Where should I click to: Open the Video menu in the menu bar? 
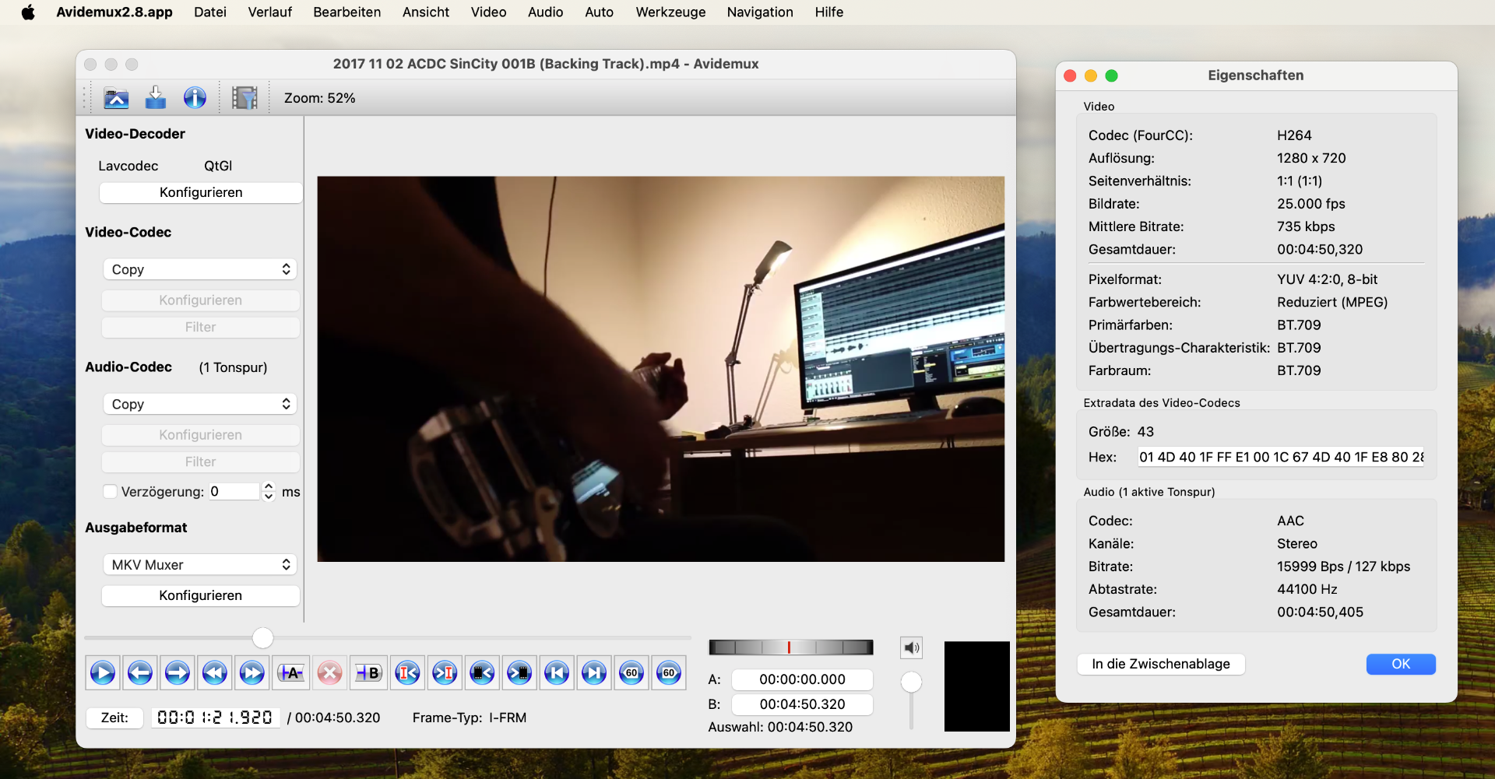[489, 12]
